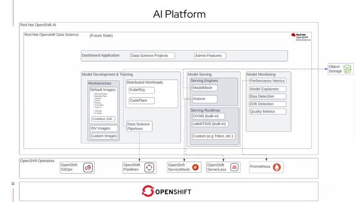Click the OpenShift Pipelines icon

click(149, 167)
